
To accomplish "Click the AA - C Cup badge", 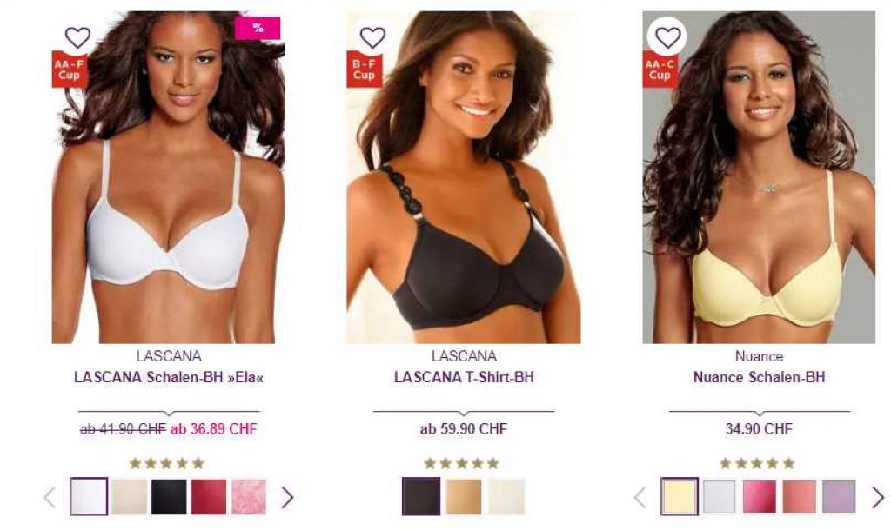I will pos(660,70).
